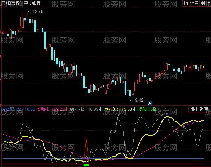Select the 短期线 short-term line label

coord(77,109)
